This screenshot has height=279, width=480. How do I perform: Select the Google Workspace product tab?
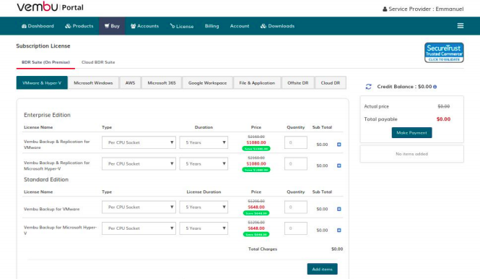(x=208, y=83)
